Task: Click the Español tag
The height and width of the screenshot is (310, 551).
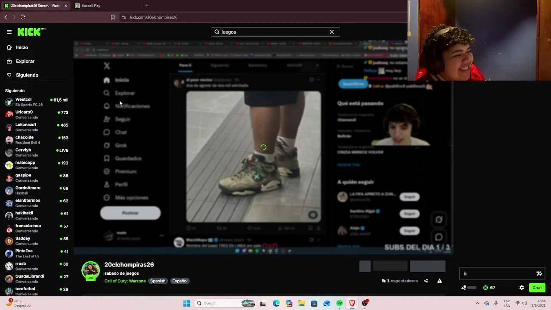Action: (180, 281)
